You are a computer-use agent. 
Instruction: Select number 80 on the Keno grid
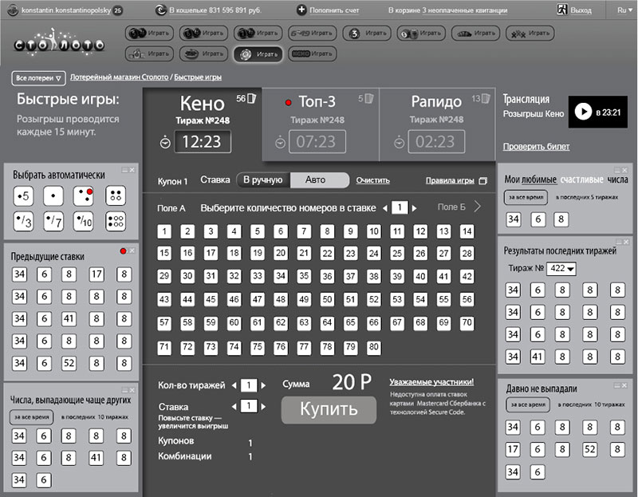[373, 348]
